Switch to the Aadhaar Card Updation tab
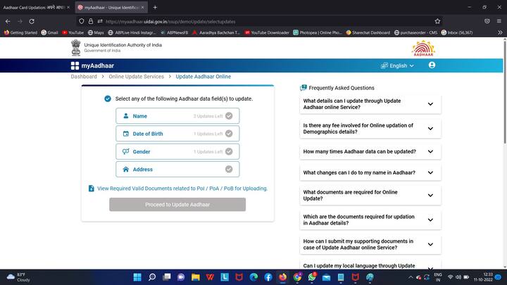 click(x=35, y=7)
